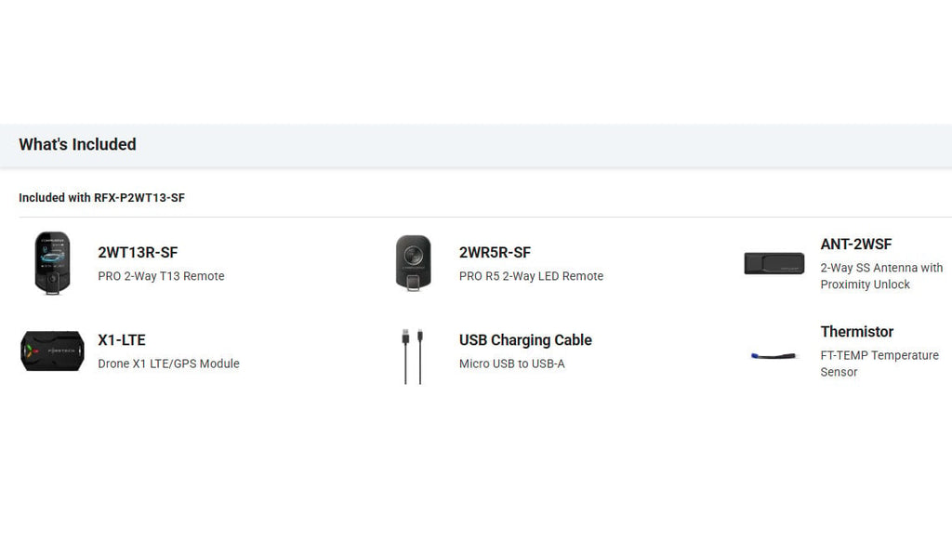Screen dimensions: 952x542
Task: Click FT-TEMP Temperature Sensor description
Action: (x=879, y=364)
